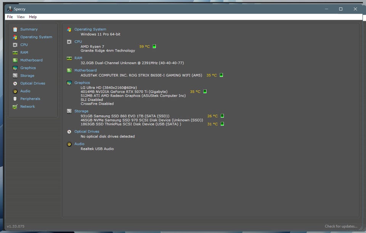This screenshot has width=366, height=233.
Task: Click the Windows 11 Pro 64-bit text
Action: tap(100, 34)
